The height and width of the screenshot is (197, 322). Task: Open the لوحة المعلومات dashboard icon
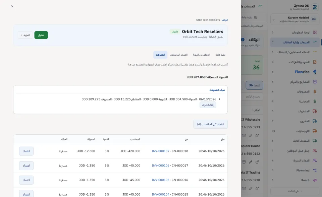pos(315,32)
